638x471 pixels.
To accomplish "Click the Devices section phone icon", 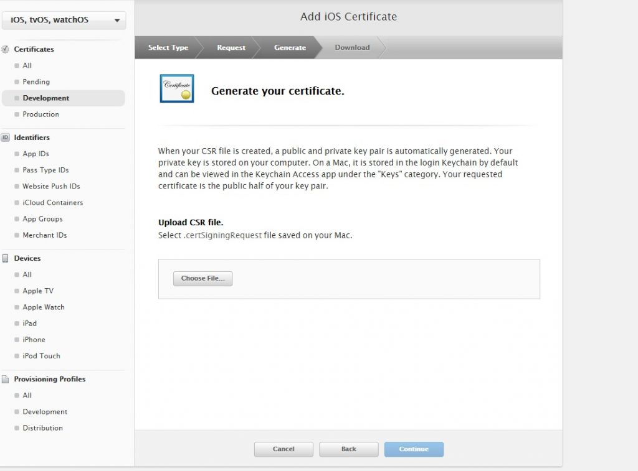I will pos(6,258).
